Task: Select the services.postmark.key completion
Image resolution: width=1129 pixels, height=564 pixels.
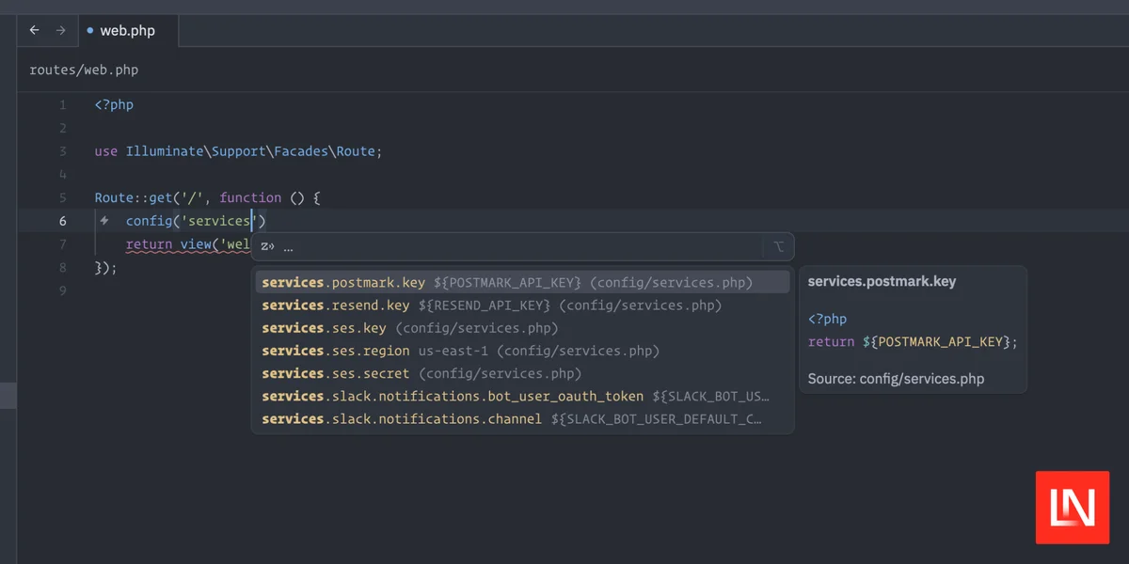Action: point(523,282)
